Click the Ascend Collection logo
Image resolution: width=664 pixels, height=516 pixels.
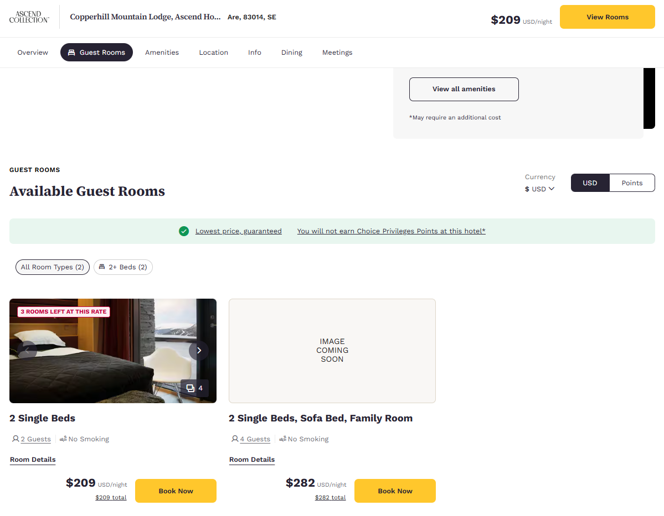pos(29,17)
